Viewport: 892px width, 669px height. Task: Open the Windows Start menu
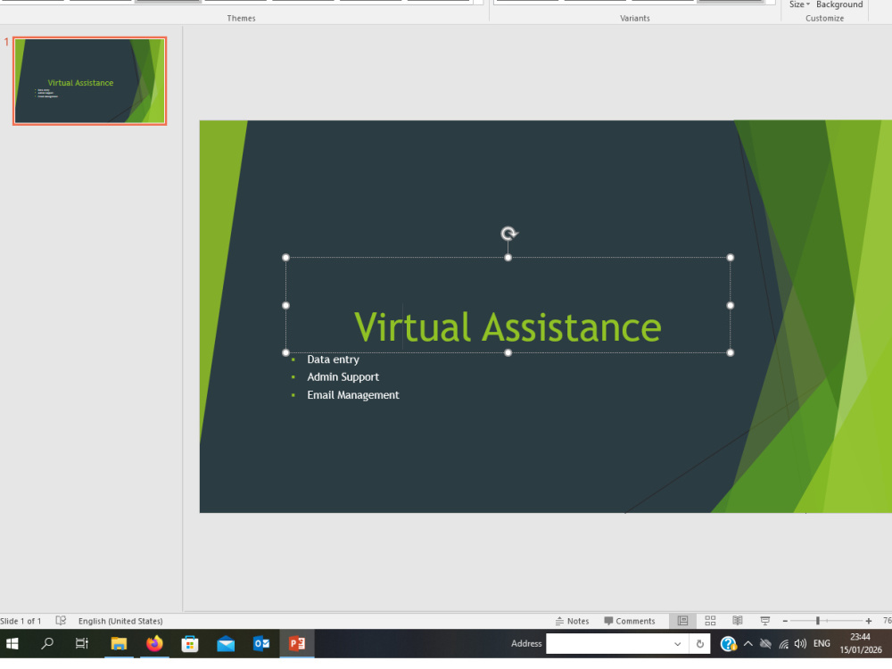(x=12, y=643)
